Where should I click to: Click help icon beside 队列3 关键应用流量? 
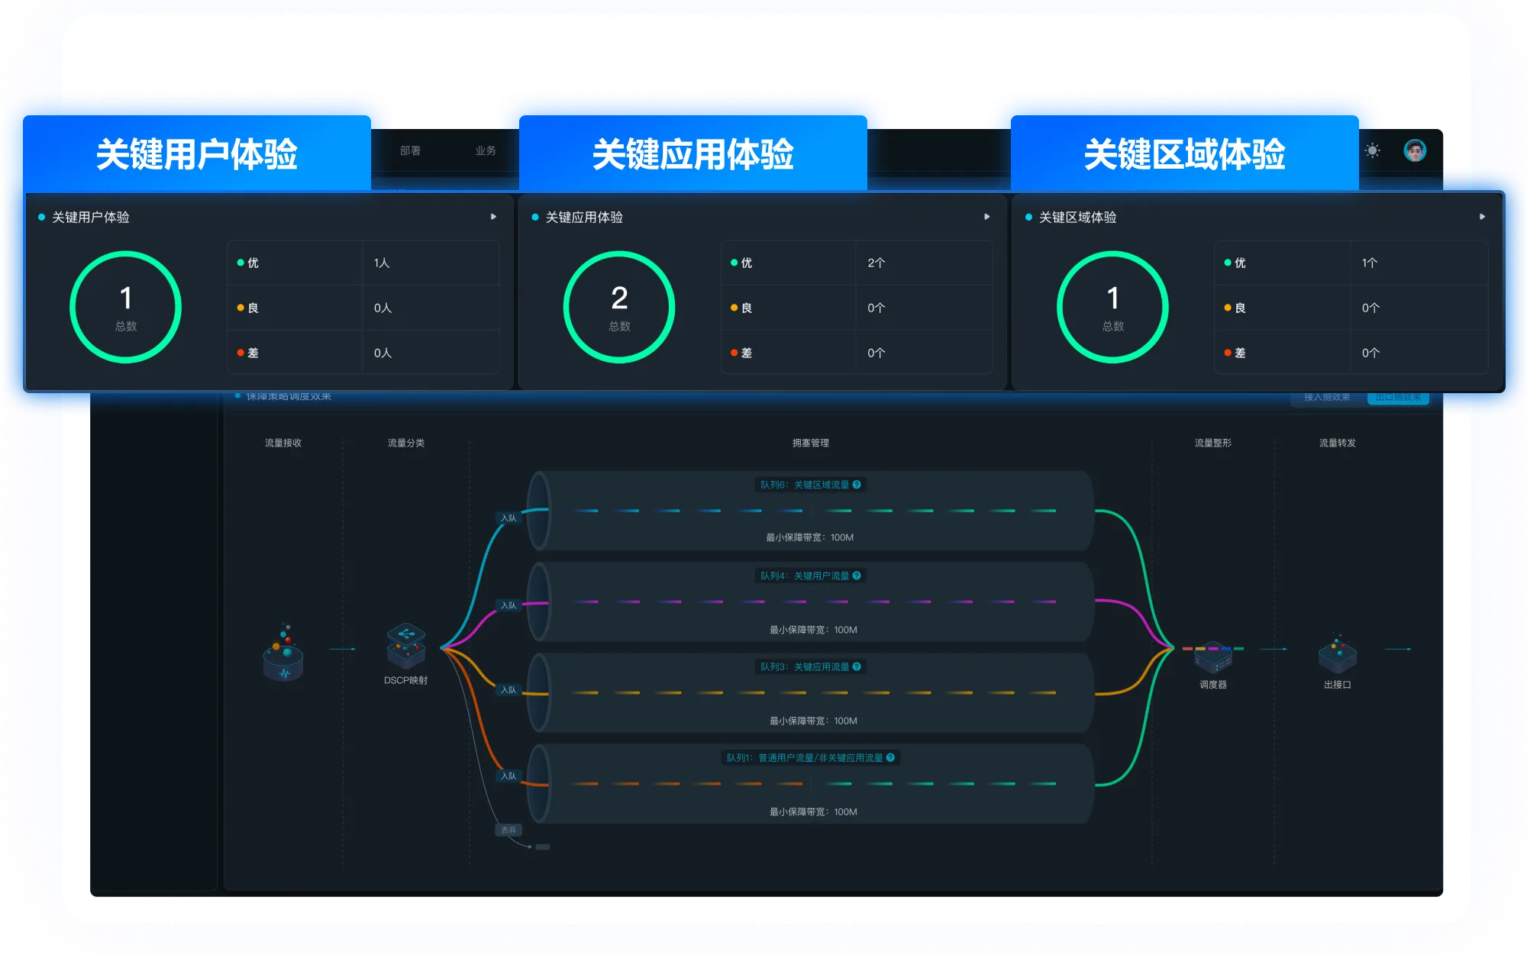tap(857, 666)
